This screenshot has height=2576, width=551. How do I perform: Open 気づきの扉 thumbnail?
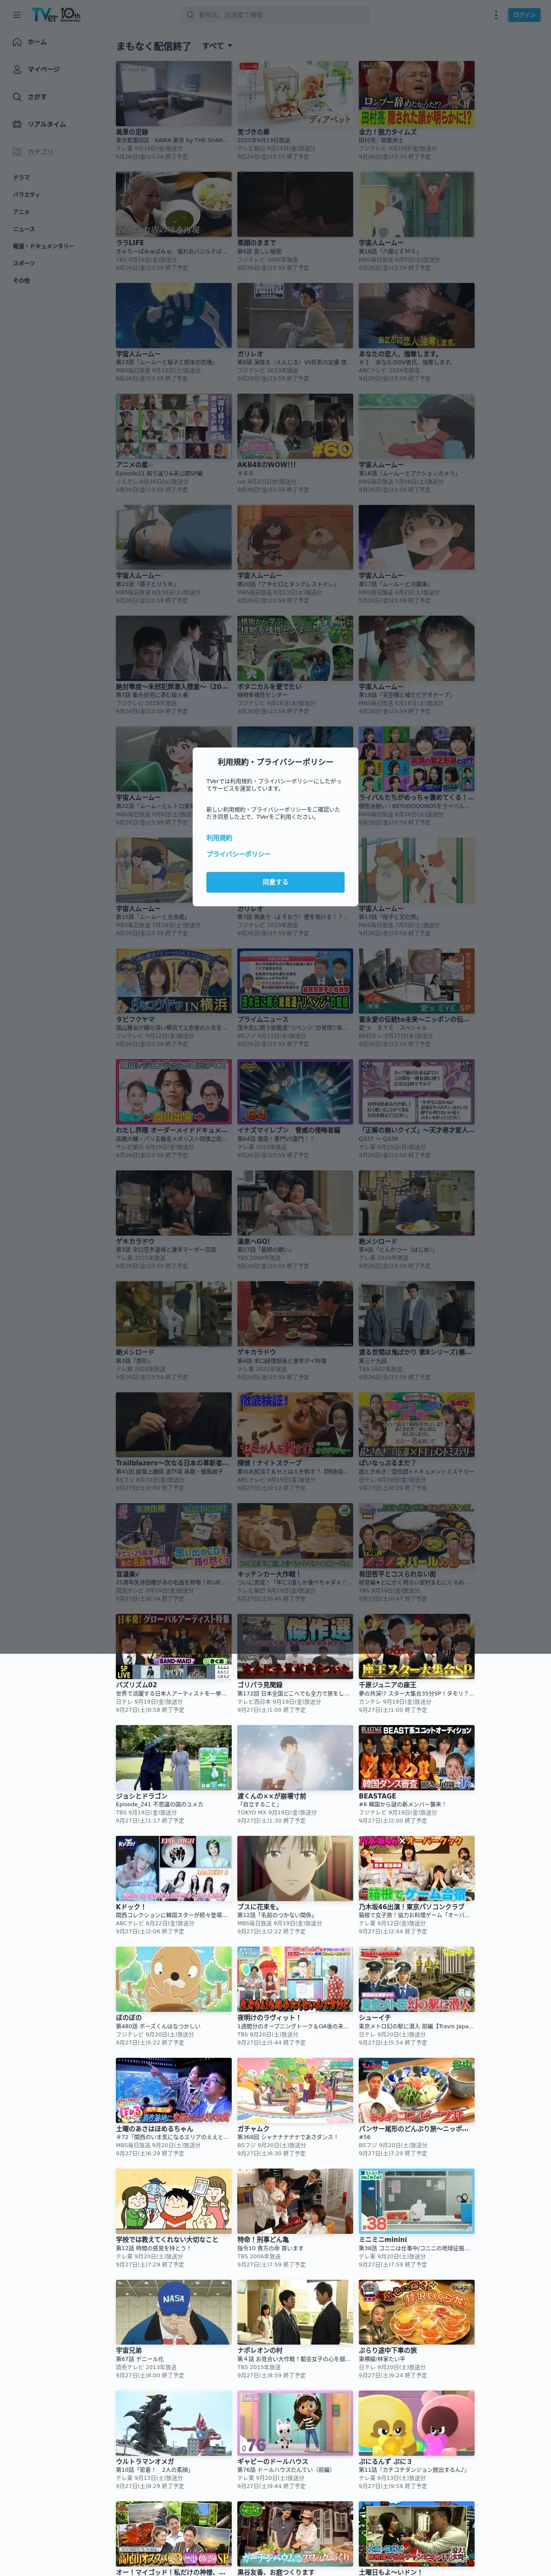click(x=295, y=93)
